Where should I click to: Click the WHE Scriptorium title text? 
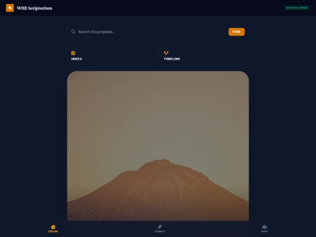coord(35,8)
